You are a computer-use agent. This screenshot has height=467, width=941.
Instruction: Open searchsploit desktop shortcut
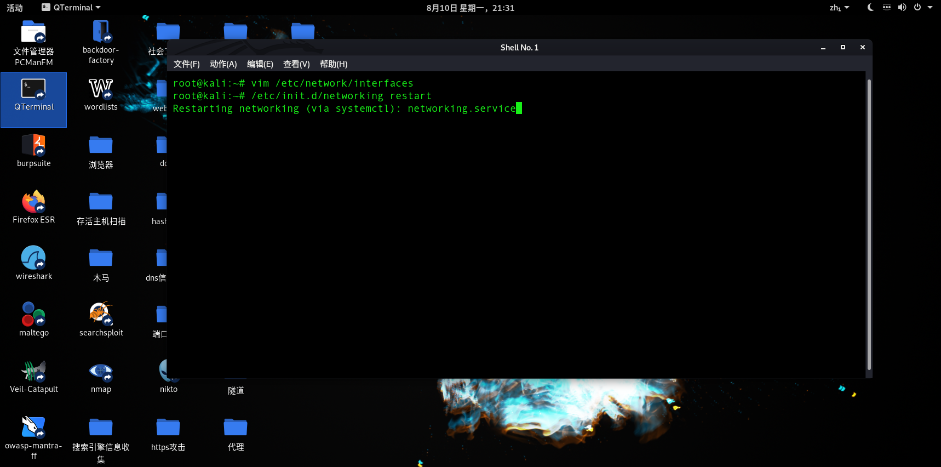pyautogui.click(x=101, y=320)
